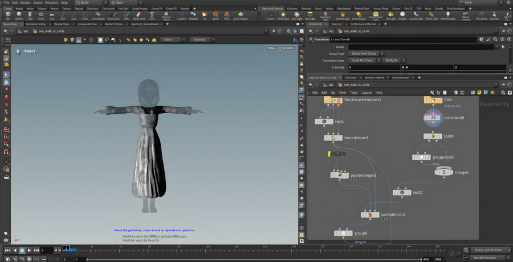Switch to the Geometry Spreadsheet tab
513x262 pixels.
[145, 24]
